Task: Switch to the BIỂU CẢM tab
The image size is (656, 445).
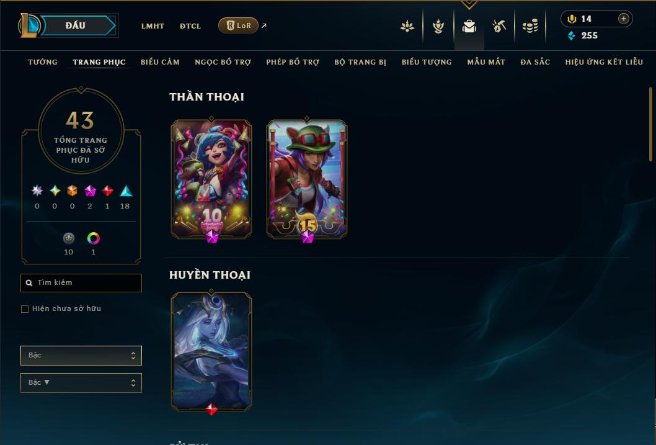Action: tap(160, 62)
